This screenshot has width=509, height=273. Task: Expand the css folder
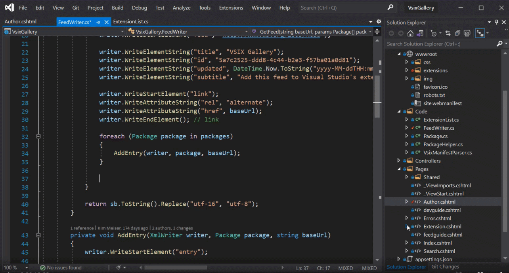tap(407, 62)
